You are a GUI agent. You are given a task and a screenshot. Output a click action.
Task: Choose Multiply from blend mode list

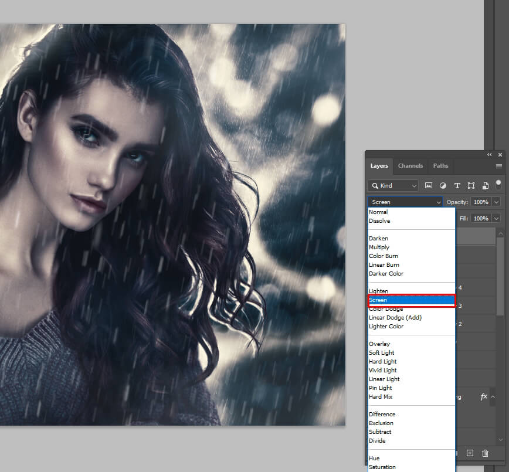click(379, 247)
